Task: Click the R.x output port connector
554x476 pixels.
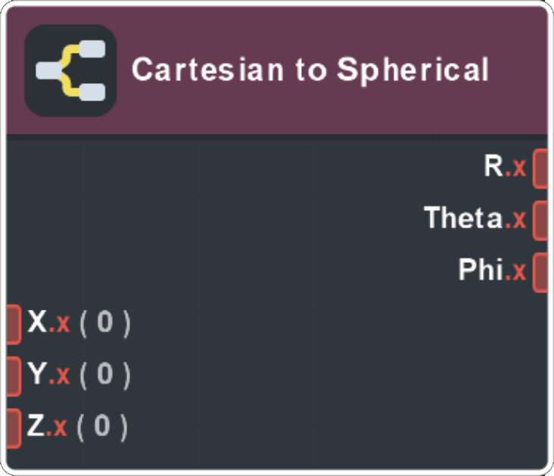Action: 541,168
